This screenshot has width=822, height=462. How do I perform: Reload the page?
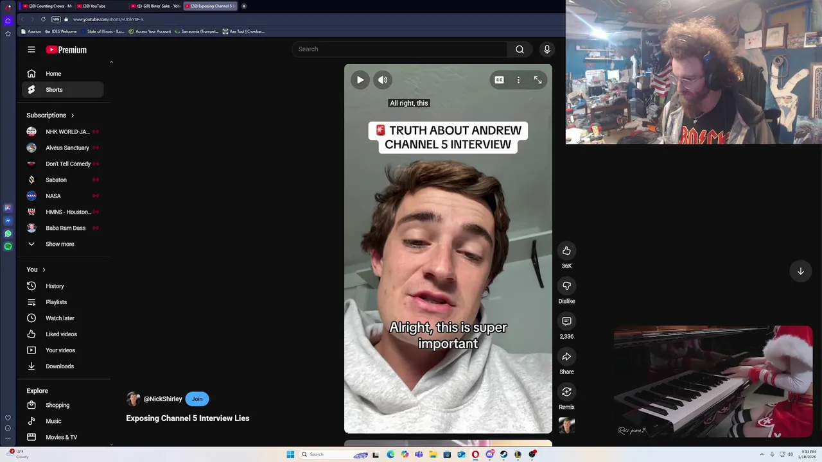tap(43, 19)
